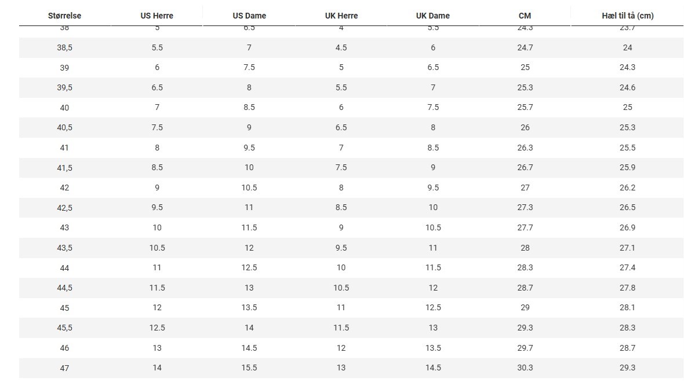Select size 44,5 in Størrelse column
The image size is (684, 382).
point(64,288)
